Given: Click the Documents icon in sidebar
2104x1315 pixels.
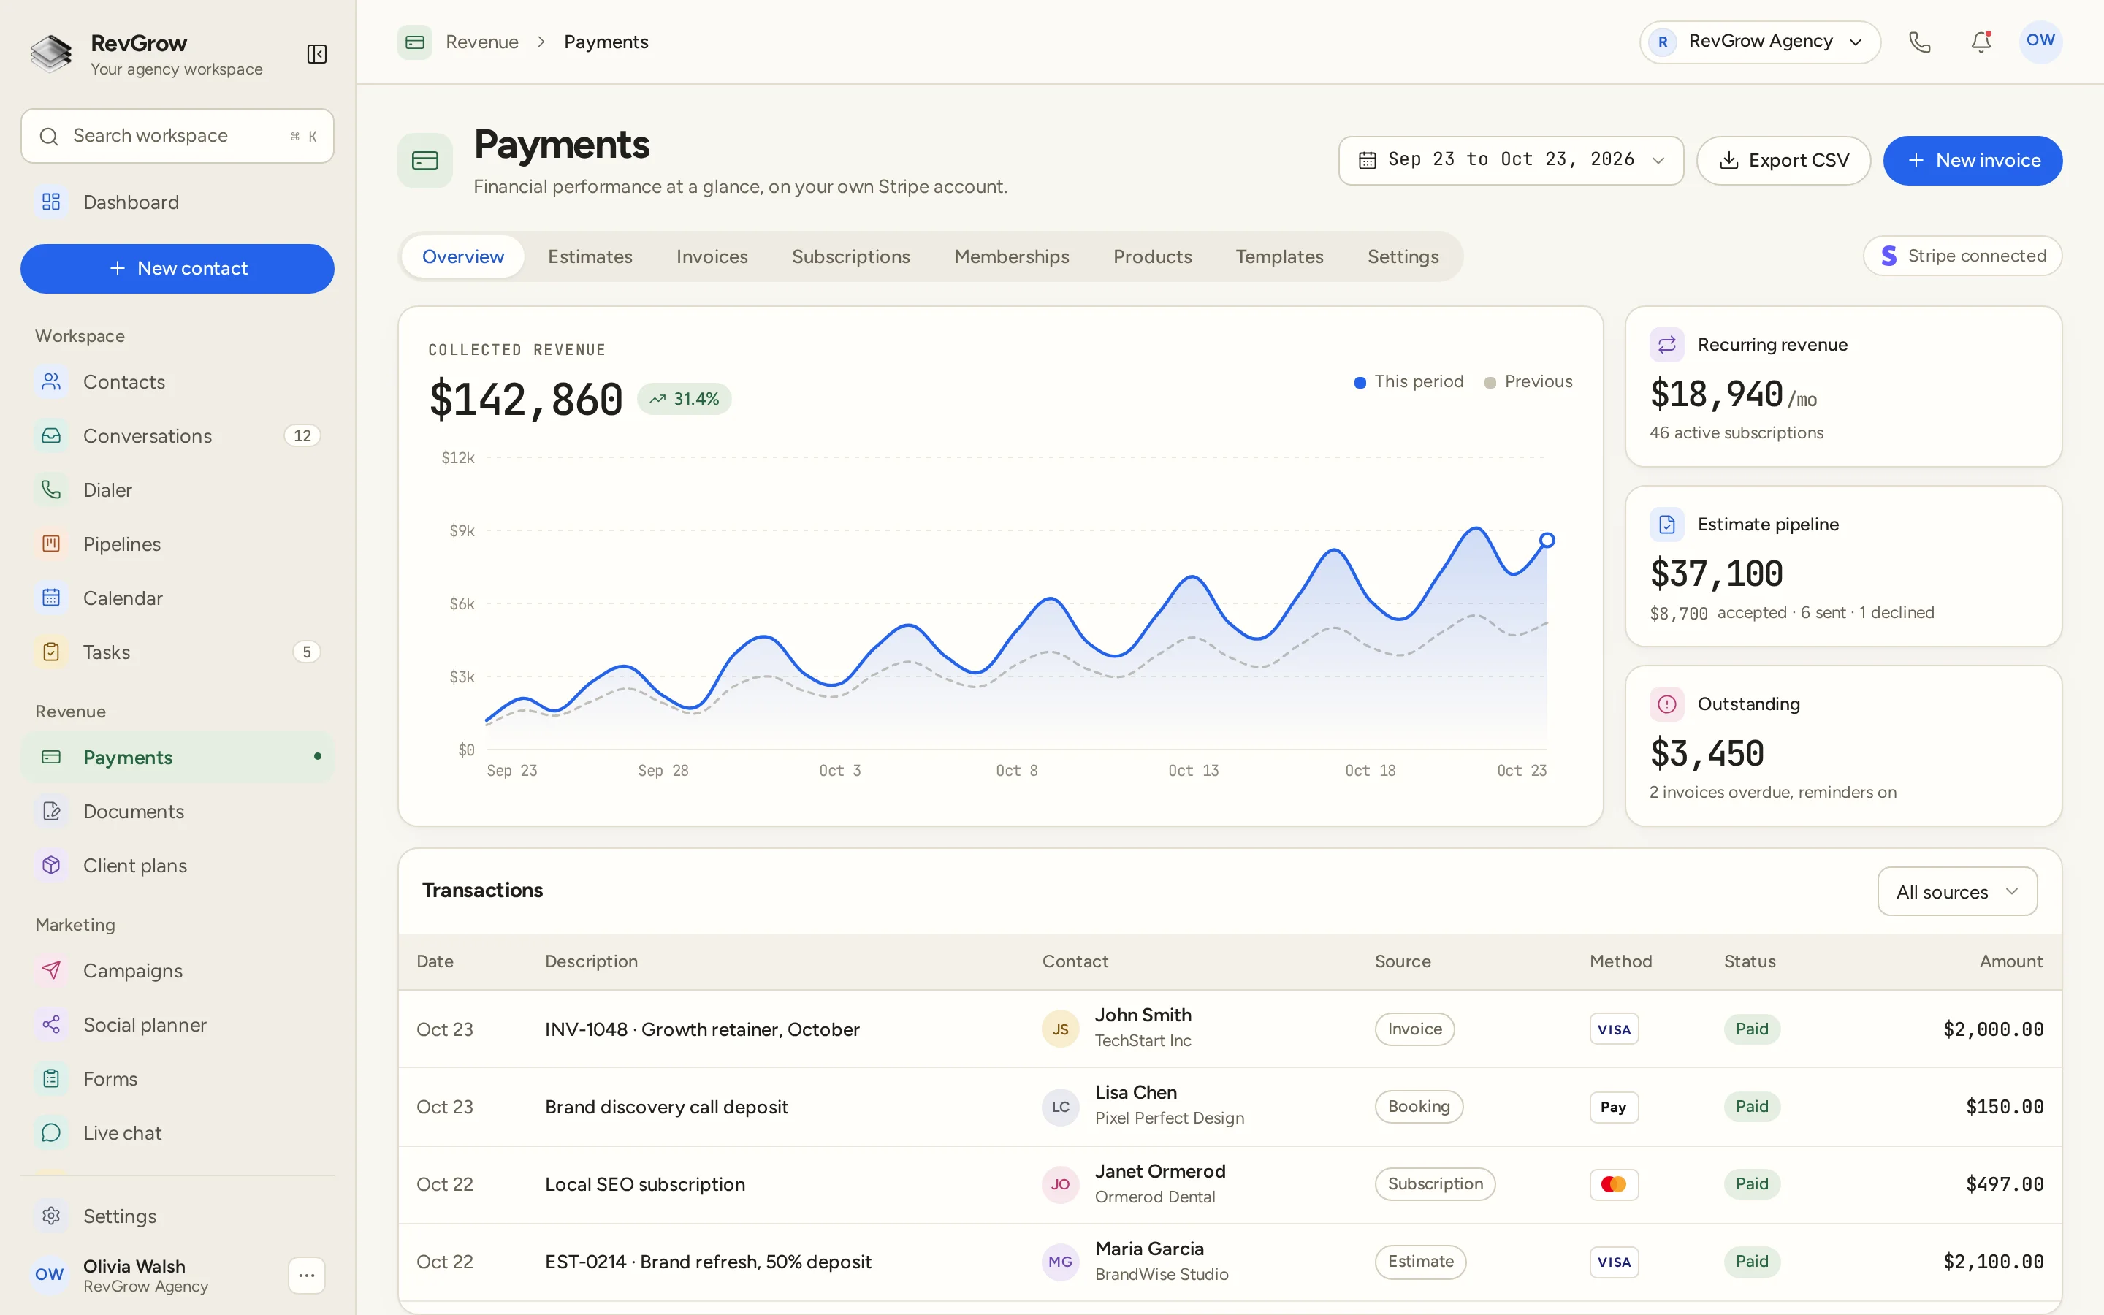Looking at the screenshot, I should 51,812.
